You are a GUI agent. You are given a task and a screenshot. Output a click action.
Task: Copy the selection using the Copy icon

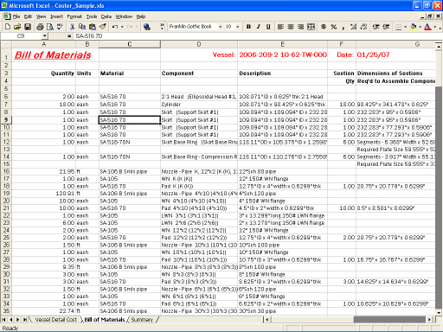[x=82, y=27]
